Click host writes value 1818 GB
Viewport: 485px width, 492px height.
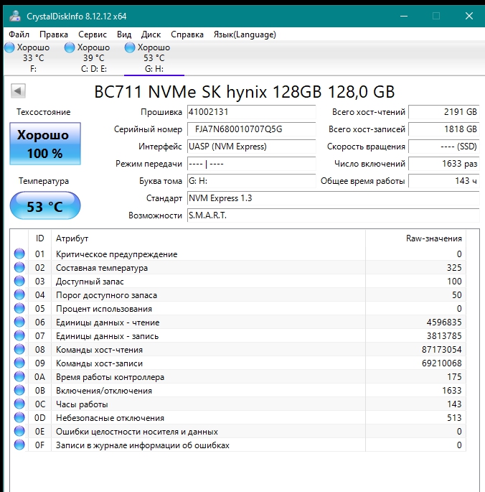[x=444, y=129]
